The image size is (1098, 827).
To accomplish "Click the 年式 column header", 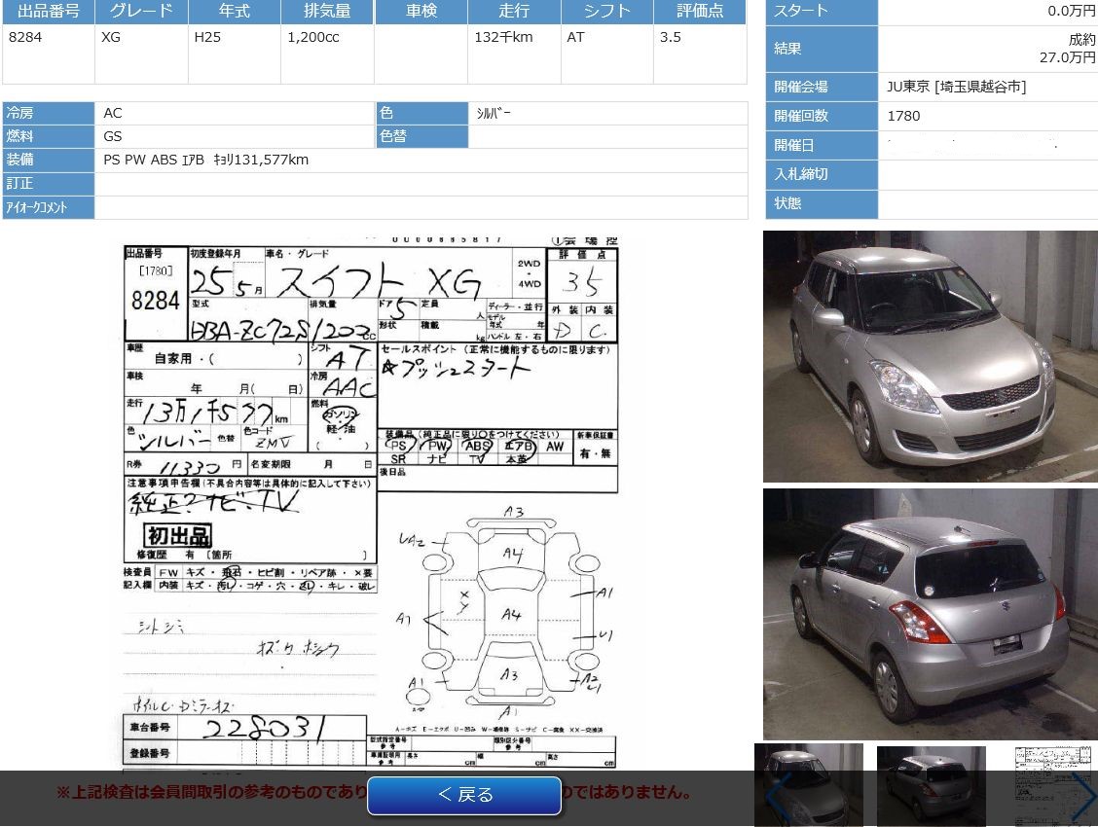I will [x=234, y=12].
